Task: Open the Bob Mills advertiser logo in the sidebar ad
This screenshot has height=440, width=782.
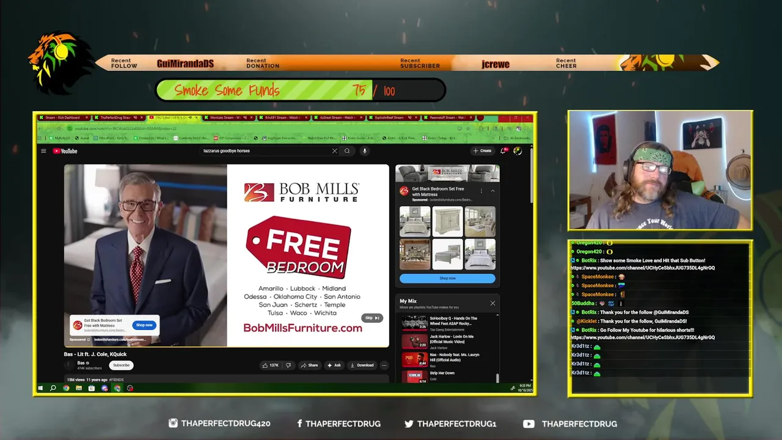Action: [404, 191]
